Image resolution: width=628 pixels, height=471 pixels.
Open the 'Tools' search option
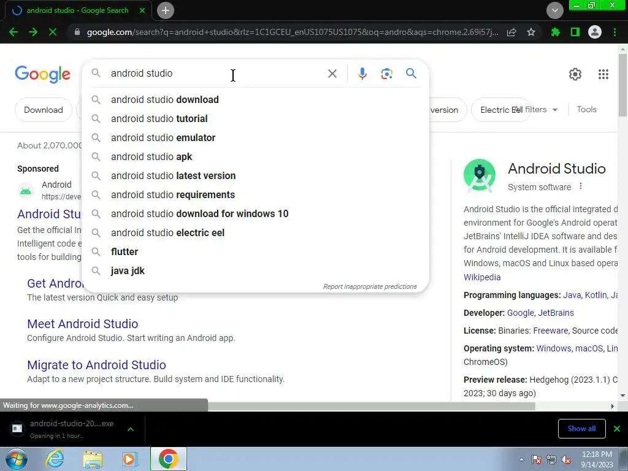coord(586,109)
